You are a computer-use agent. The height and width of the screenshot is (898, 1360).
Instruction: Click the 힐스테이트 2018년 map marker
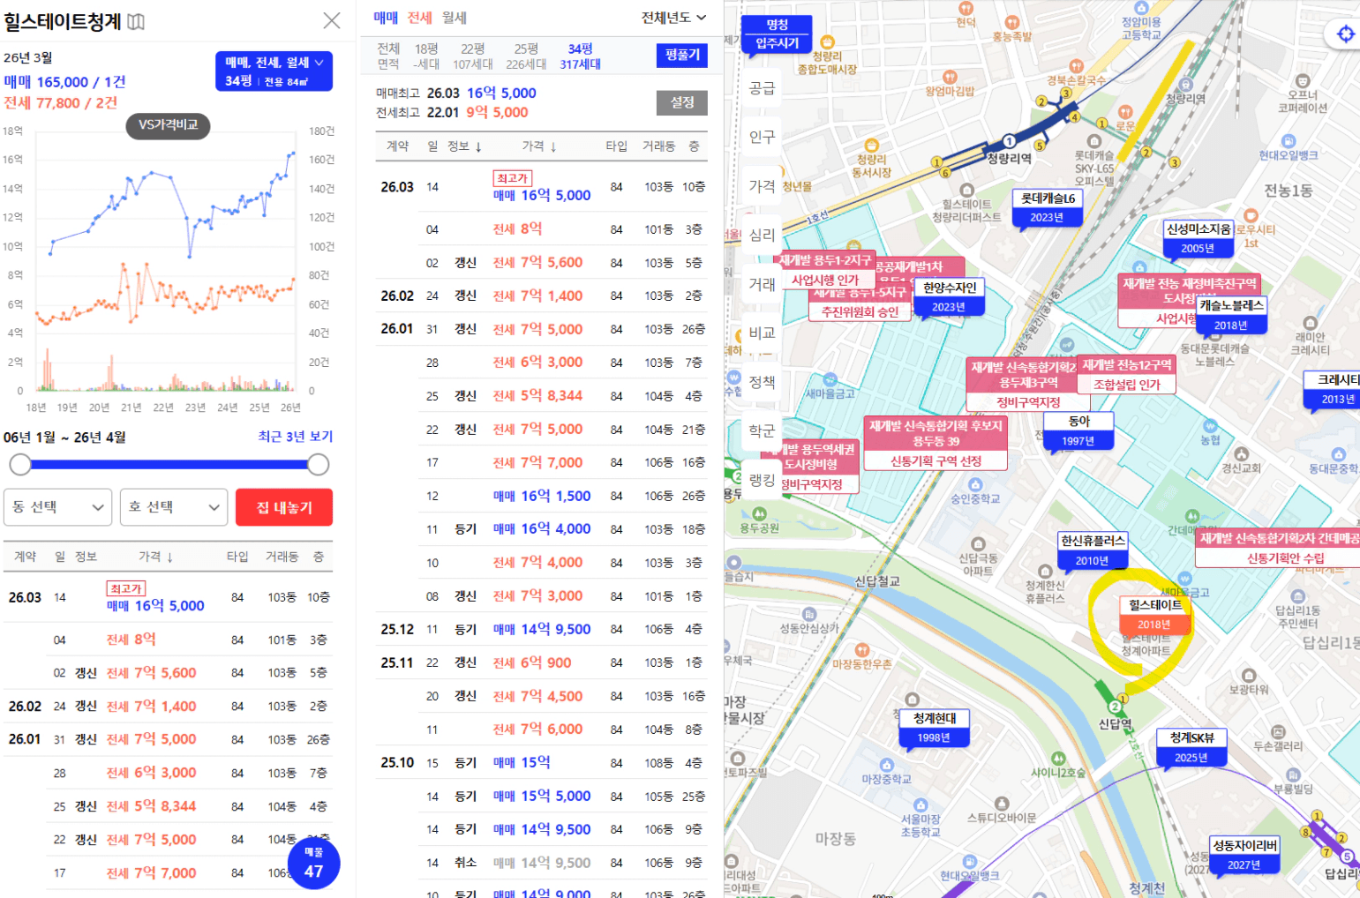(1154, 615)
